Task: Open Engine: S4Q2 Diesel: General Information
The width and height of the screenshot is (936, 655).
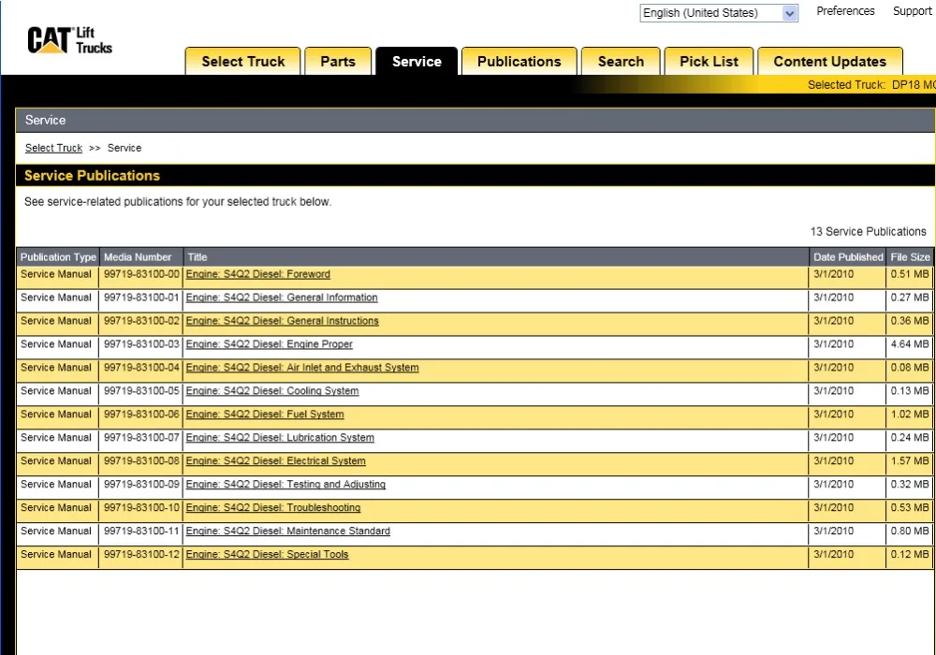Action: click(x=282, y=298)
